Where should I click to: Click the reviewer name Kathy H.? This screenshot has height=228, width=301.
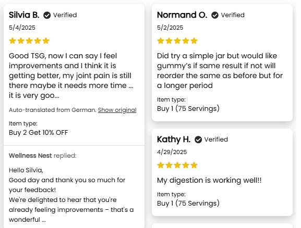point(174,140)
